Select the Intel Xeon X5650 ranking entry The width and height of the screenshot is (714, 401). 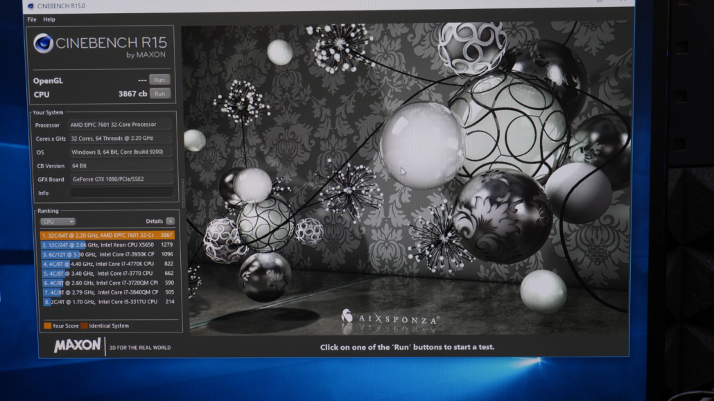pos(107,244)
